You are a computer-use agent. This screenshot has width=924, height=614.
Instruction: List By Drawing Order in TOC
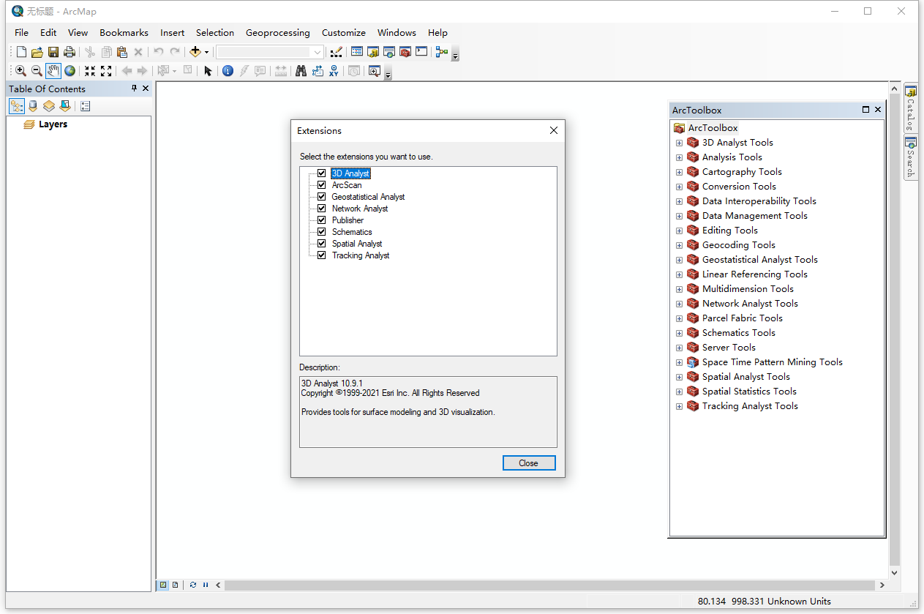coord(17,106)
